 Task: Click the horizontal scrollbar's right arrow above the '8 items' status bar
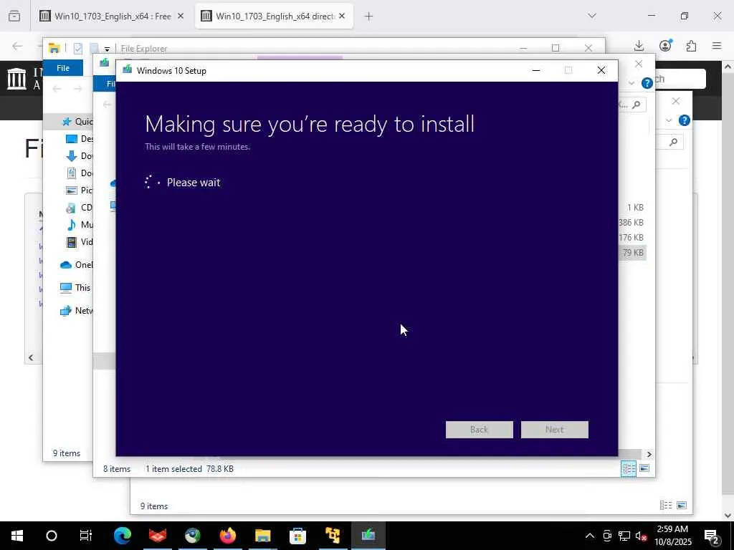[649, 454]
